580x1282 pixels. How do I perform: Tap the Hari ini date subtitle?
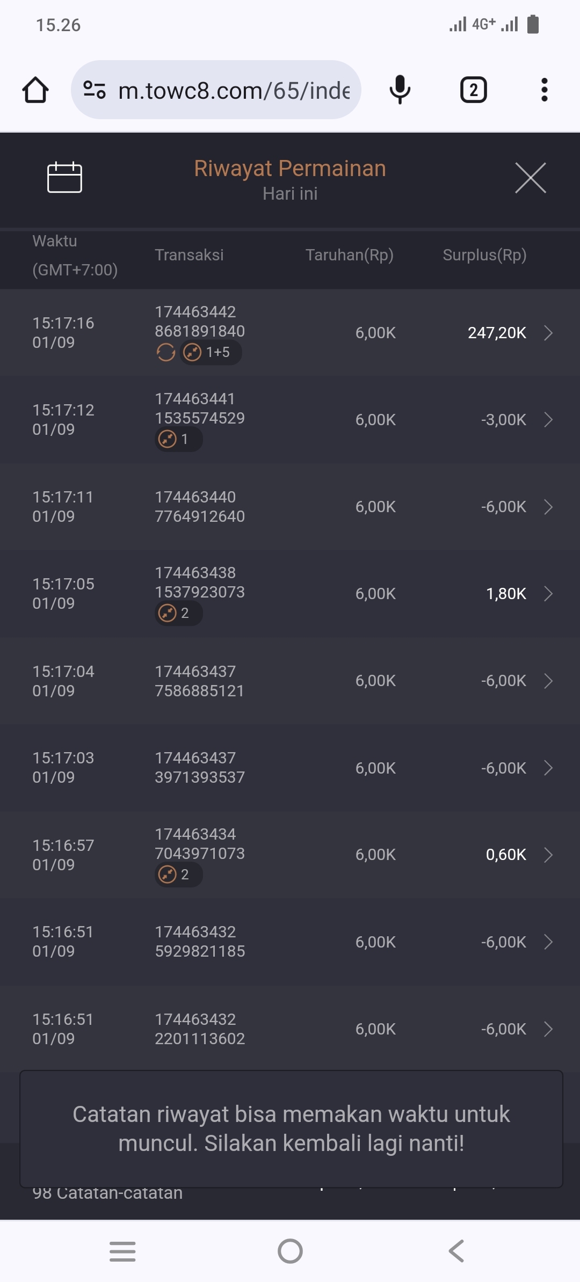click(290, 194)
